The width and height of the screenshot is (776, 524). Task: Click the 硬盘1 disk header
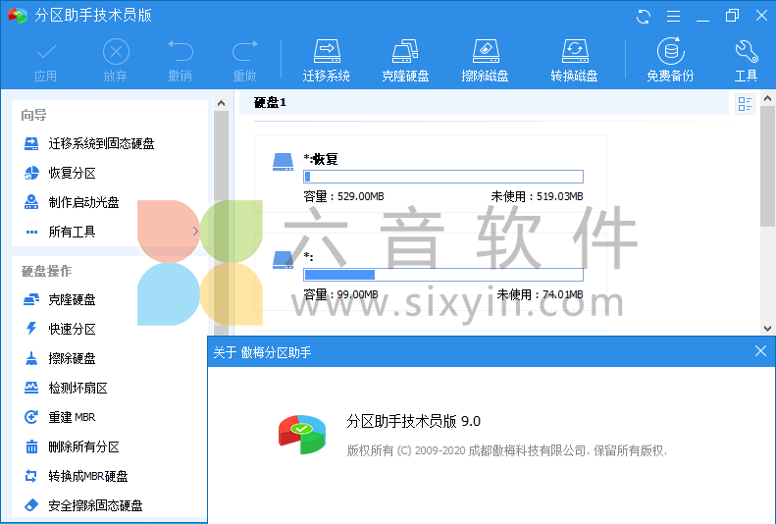[x=270, y=102]
